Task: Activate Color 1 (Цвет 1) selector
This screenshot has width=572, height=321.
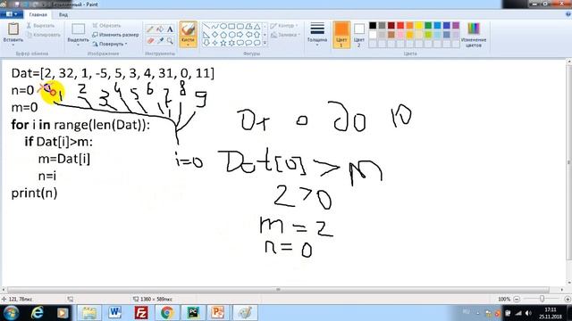Action: point(341,35)
